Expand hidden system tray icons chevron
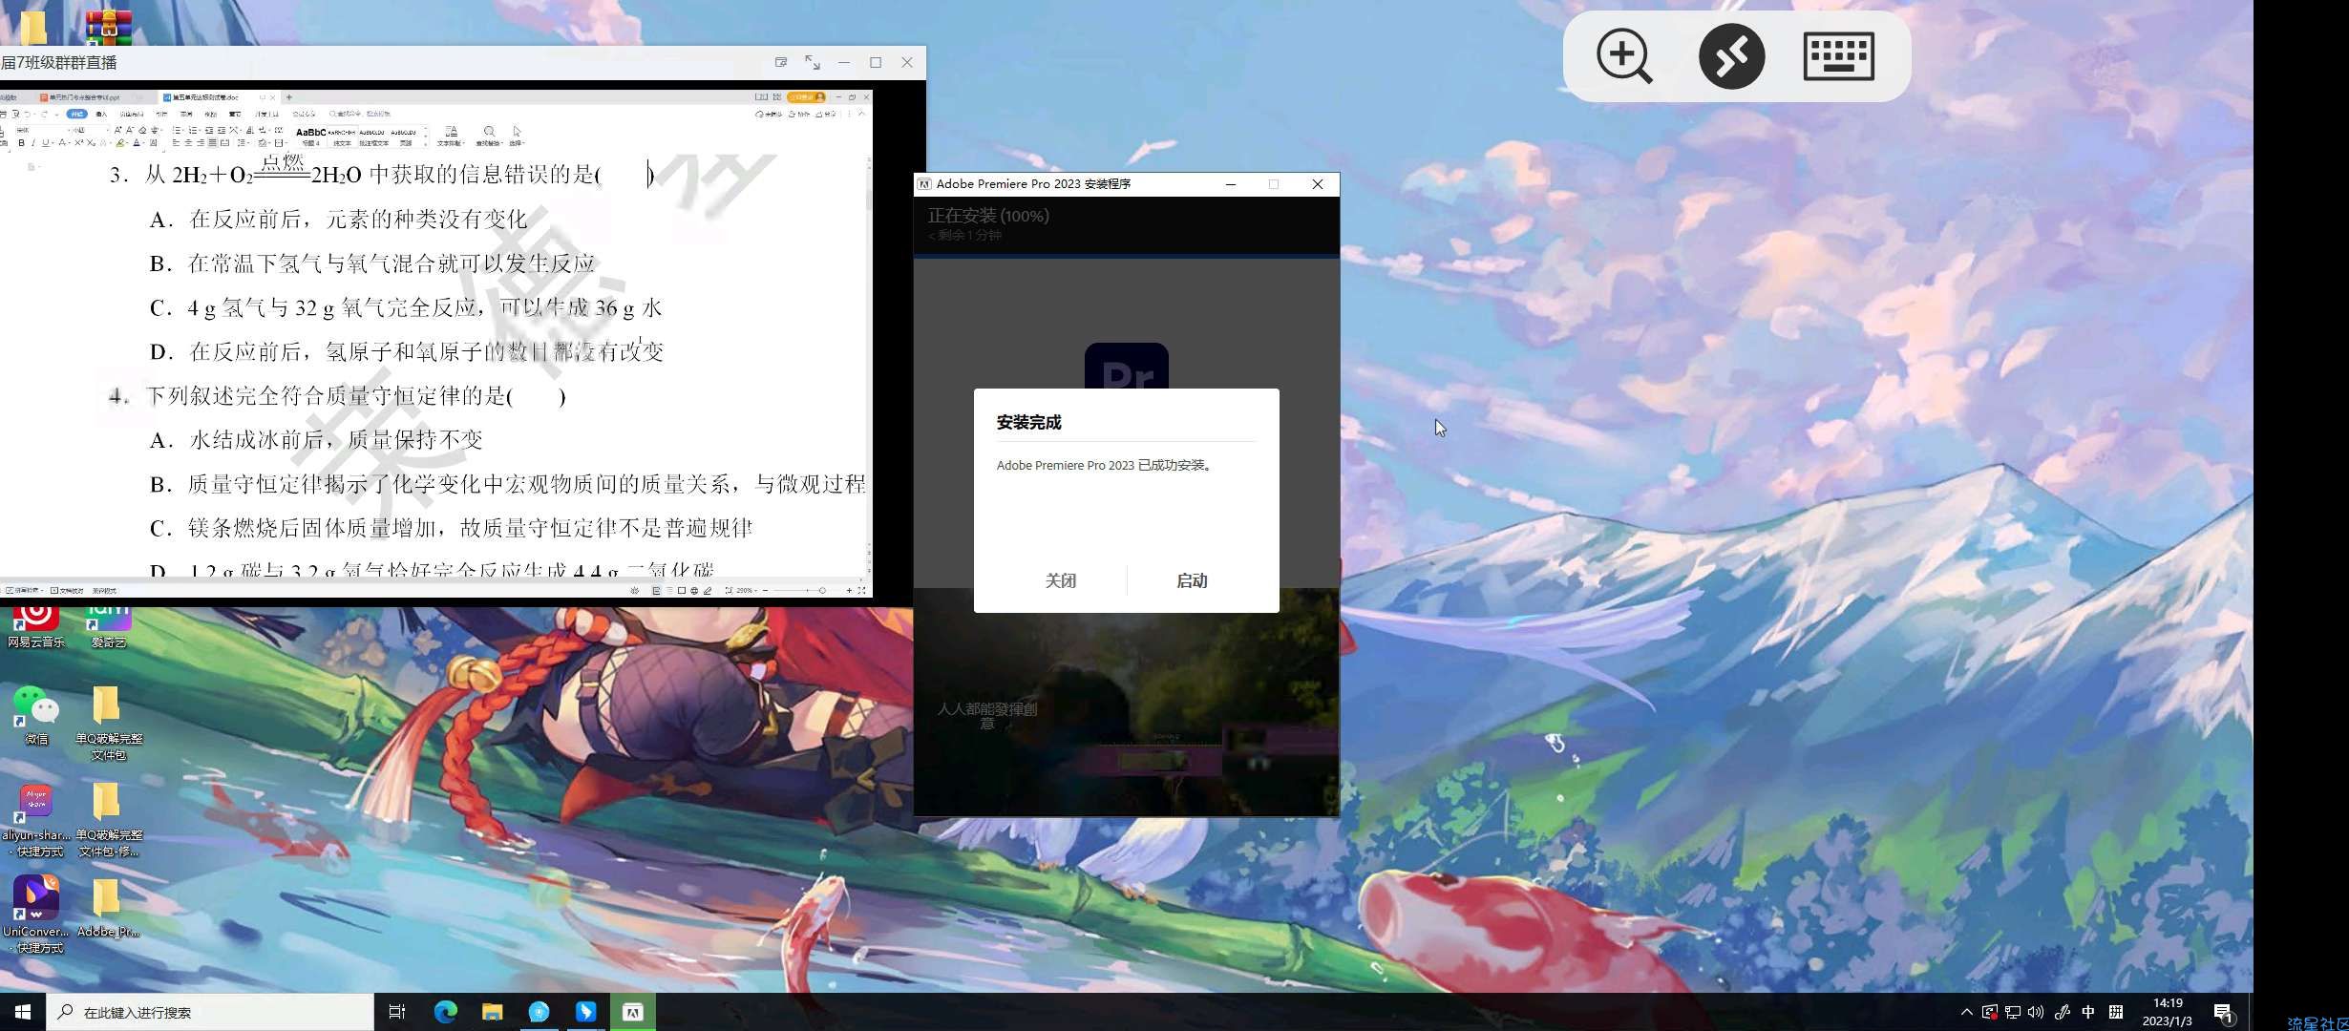2349x1031 pixels. [x=1967, y=1012]
